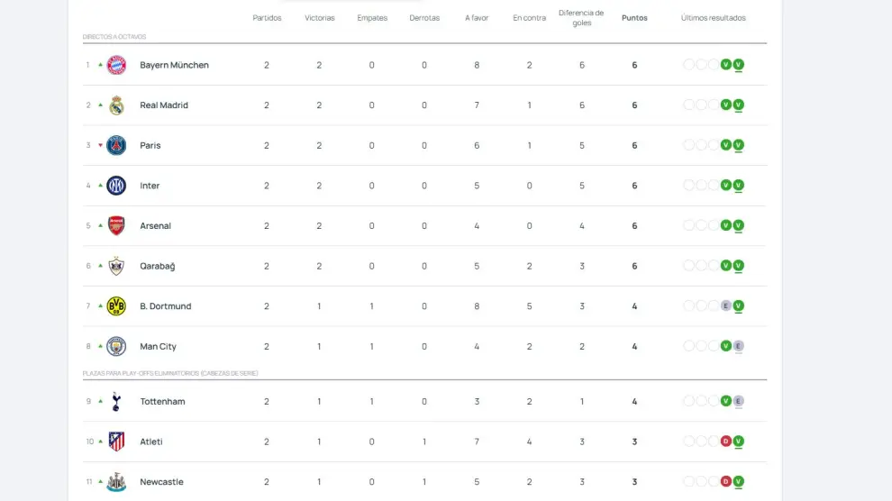892x501 pixels.
Task: Click the Atleti club crest
Action: click(x=116, y=442)
